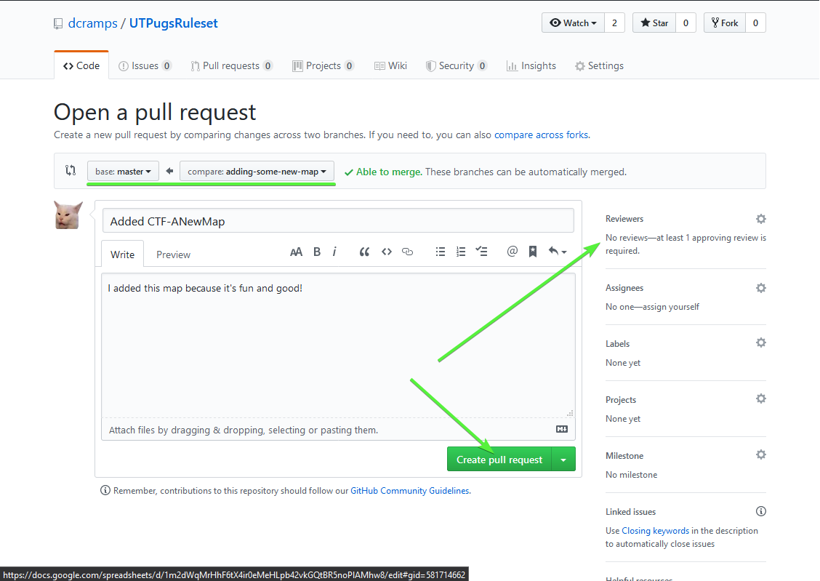The image size is (820, 581).
Task: Click the Linked issues info icon
Action: tap(761, 511)
